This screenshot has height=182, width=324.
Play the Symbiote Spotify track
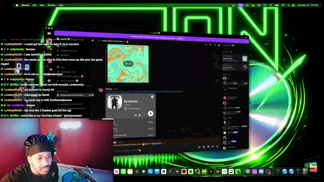pos(150,113)
